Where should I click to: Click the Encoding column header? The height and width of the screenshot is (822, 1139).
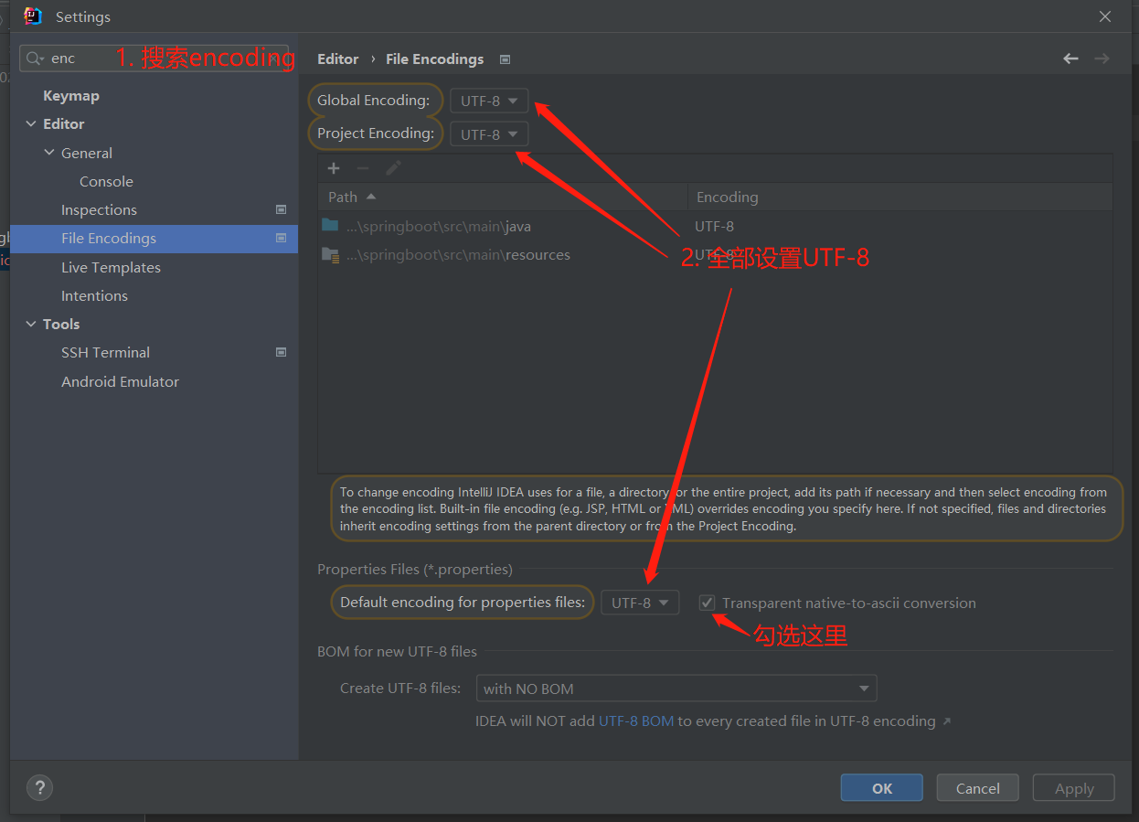(900, 197)
